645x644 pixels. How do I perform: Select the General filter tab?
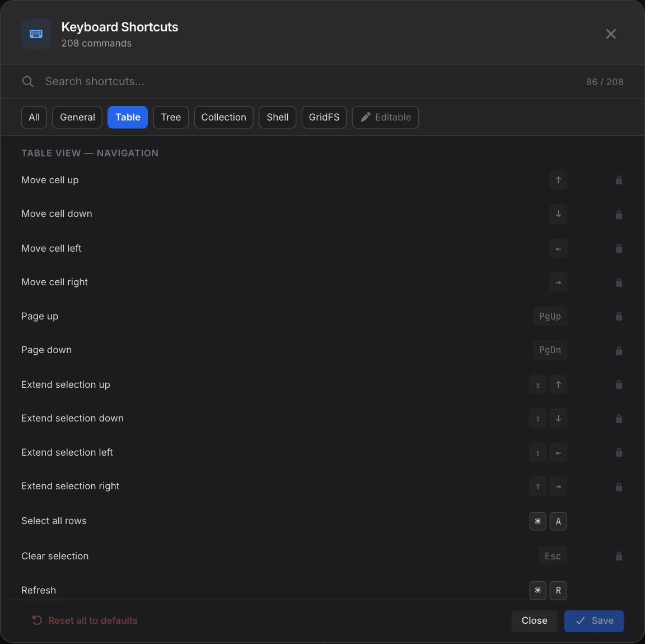[77, 117]
